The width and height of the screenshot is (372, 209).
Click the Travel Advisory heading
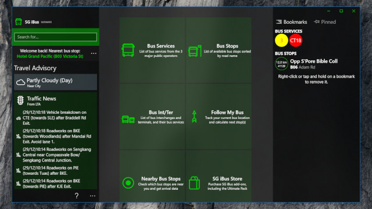(x=35, y=69)
